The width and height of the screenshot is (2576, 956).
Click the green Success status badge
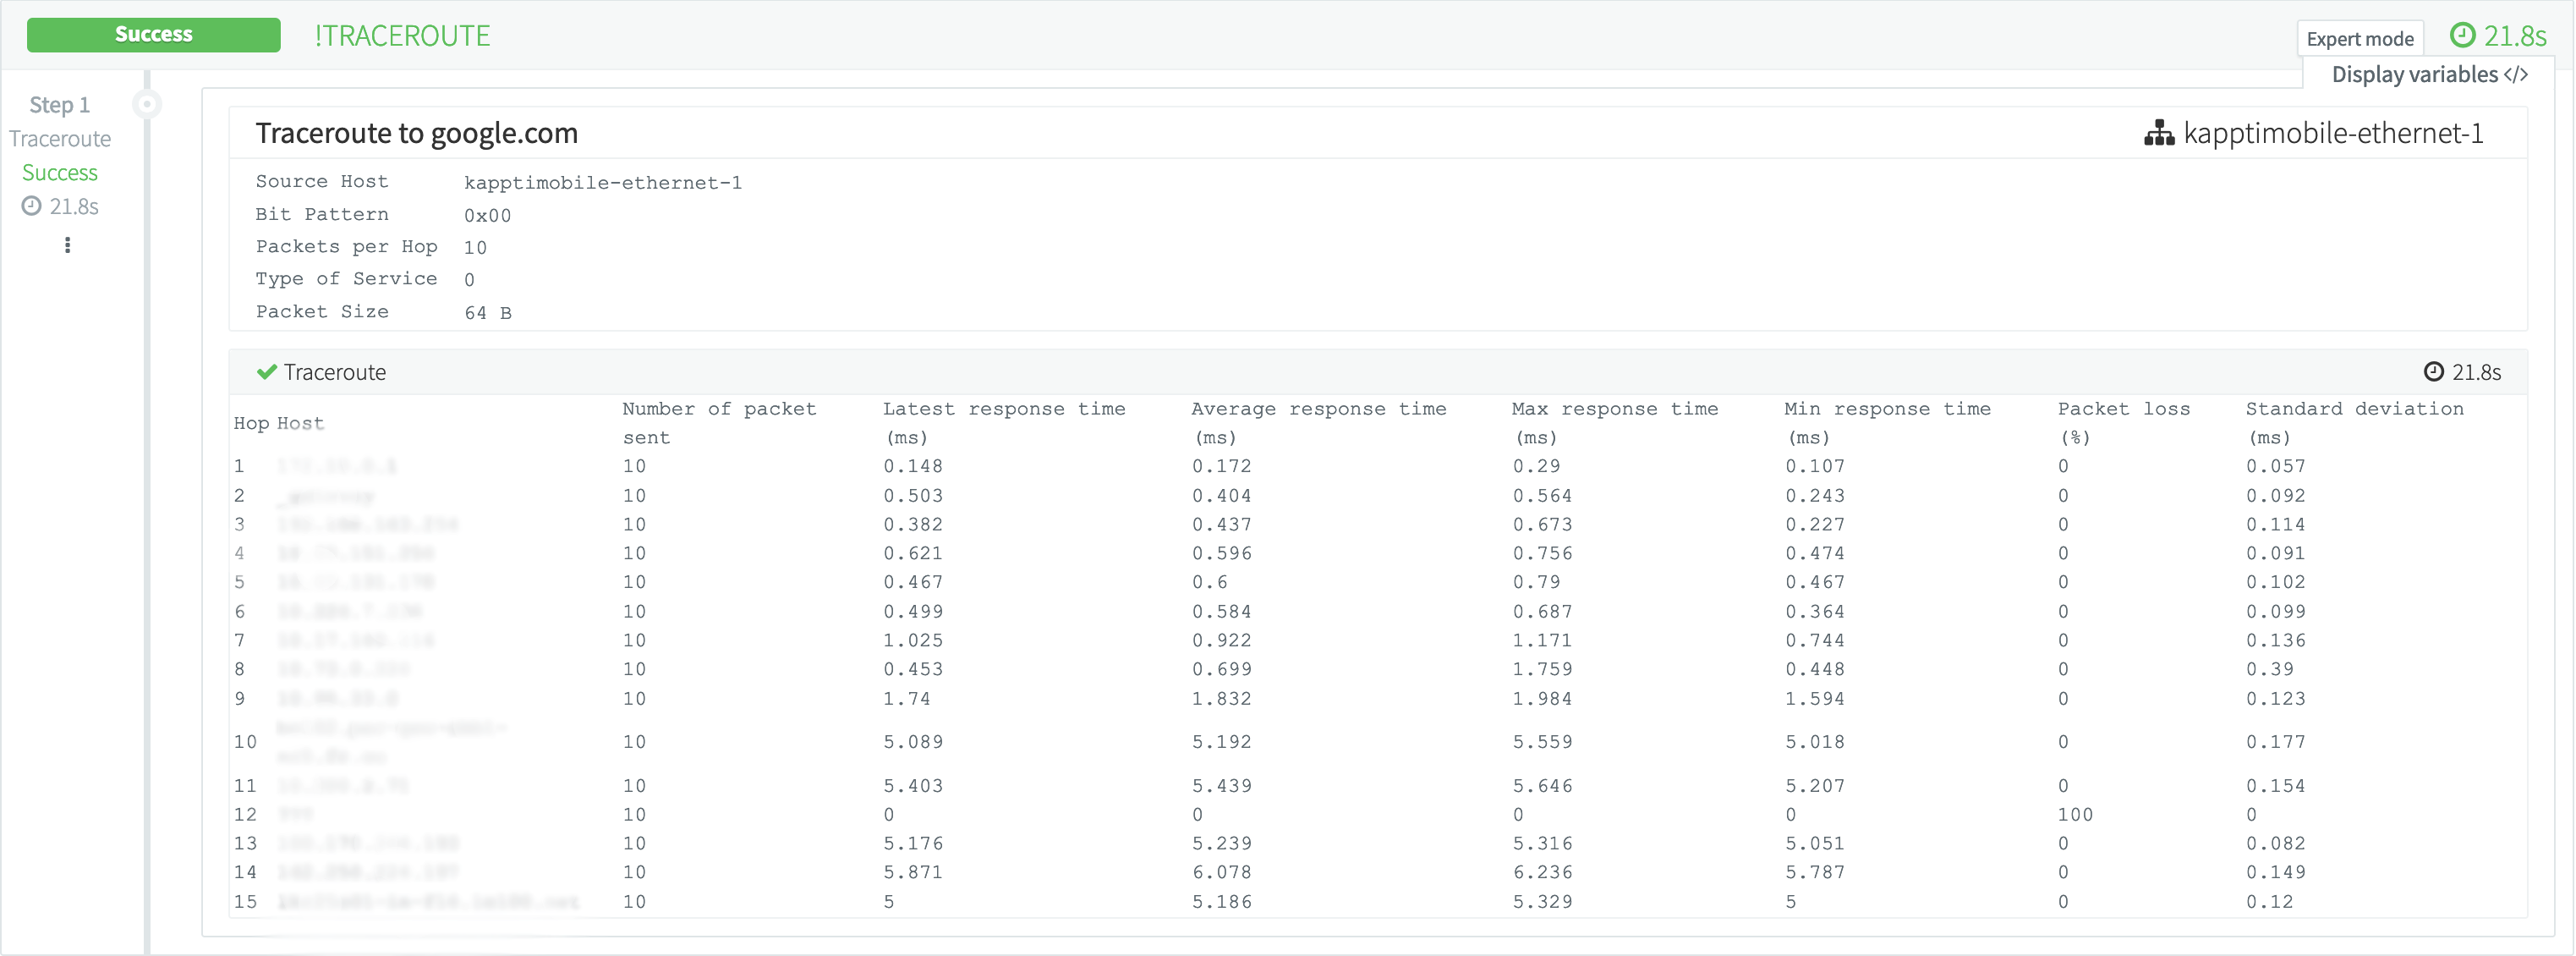click(x=153, y=35)
